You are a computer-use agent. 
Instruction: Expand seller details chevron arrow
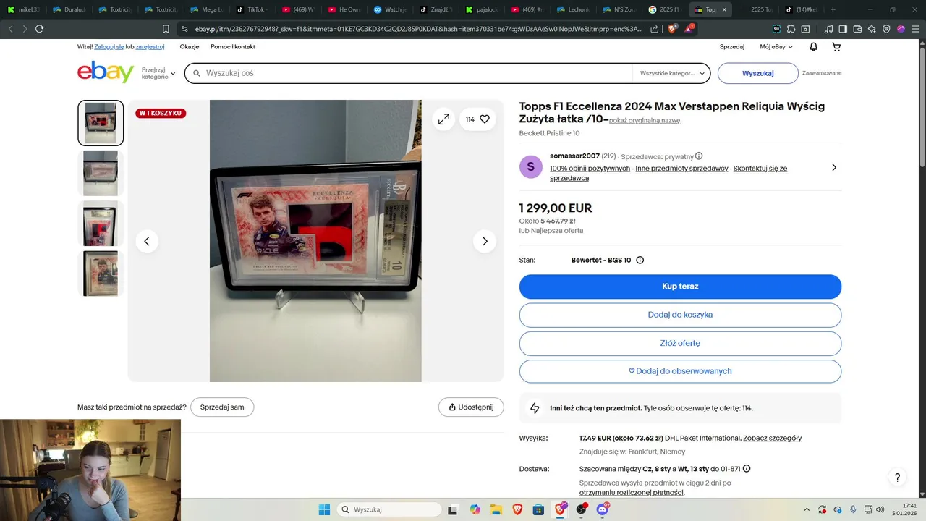834,167
